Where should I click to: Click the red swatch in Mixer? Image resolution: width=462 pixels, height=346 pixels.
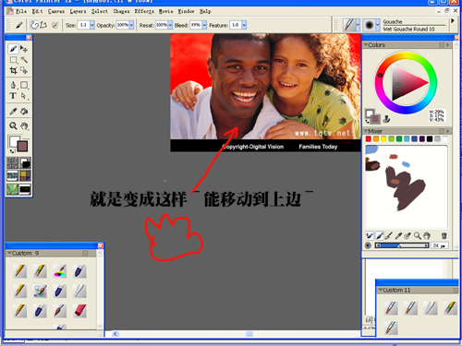pyautogui.click(x=368, y=139)
